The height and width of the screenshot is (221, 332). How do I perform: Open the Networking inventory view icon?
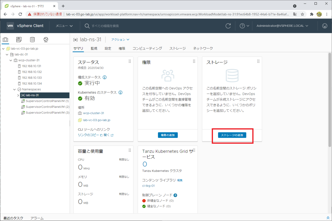[46, 40]
